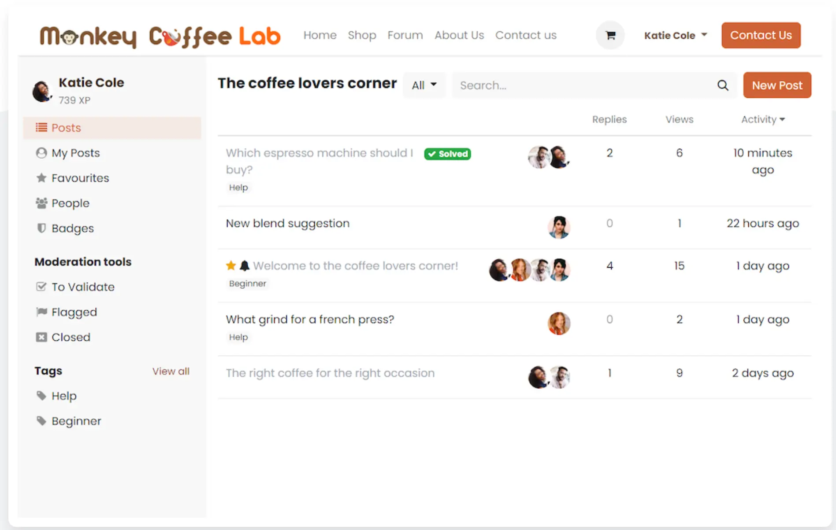Click View all tags link
The image size is (836, 530).
pyautogui.click(x=171, y=371)
